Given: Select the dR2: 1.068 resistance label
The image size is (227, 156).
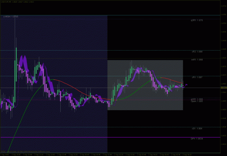Looking at the screenshot, I should (197, 52).
